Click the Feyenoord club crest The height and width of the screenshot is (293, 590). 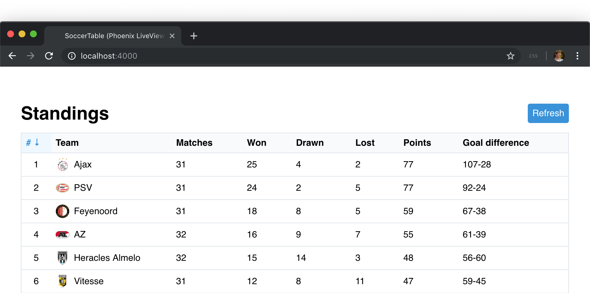coord(63,211)
